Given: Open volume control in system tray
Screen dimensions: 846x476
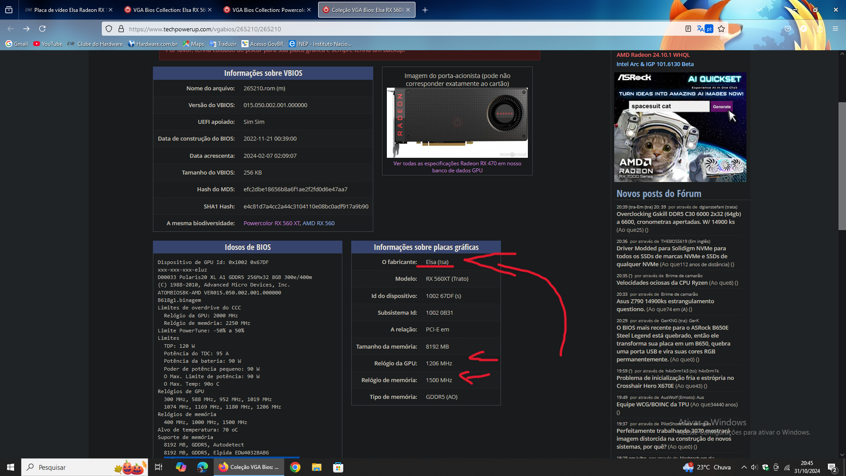Looking at the screenshot, I should pyautogui.click(x=754, y=467).
